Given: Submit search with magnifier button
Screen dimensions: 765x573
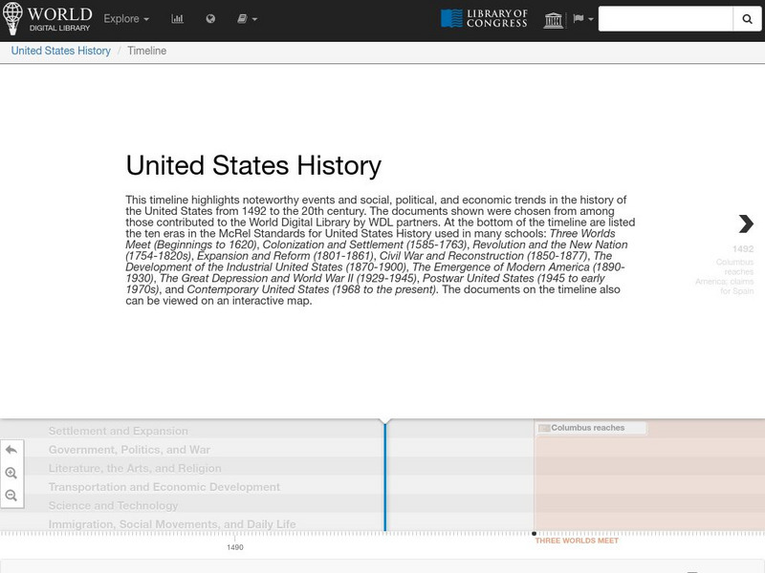Looking at the screenshot, I should click(x=747, y=19).
